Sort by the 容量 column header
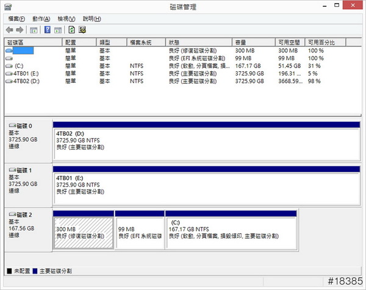 click(x=253, y=43)
